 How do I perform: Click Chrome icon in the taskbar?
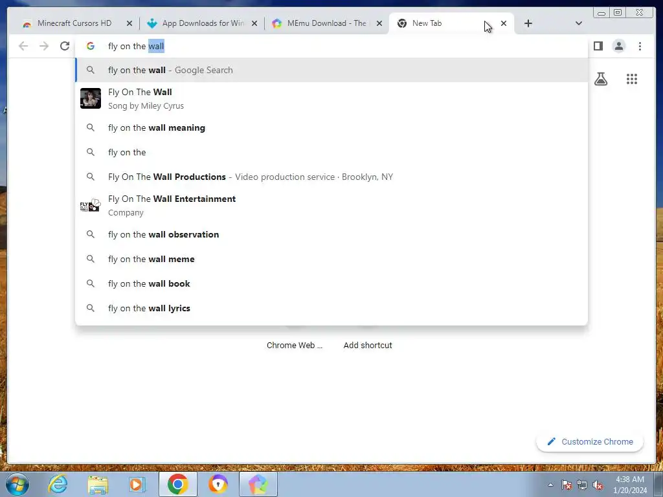click(177, 484)
